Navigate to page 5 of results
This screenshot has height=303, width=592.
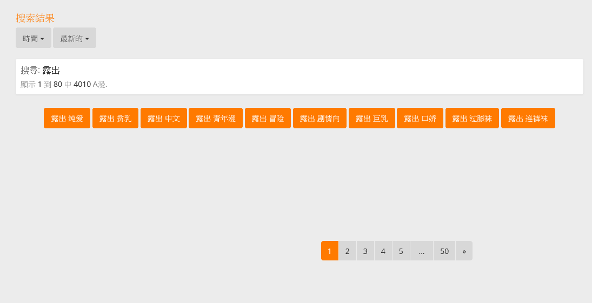(x=401, y=251)
